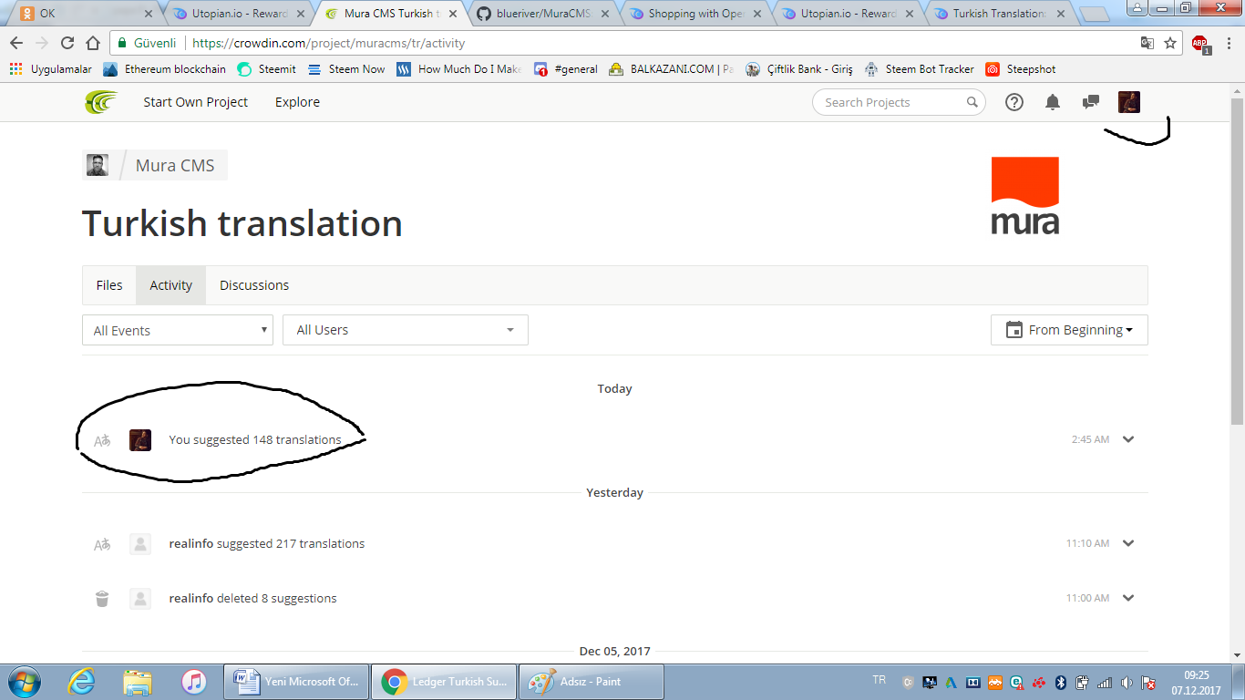Open Adsız - Paint taskbar window

click(x=592, y=681)
